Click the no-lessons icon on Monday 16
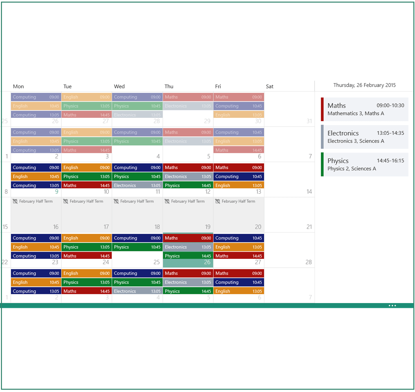Screen dimensions: 415x392 click(x=15, y=201)
